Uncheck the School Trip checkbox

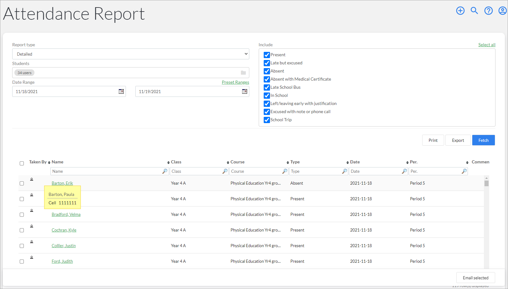click(x=267, y=120)
